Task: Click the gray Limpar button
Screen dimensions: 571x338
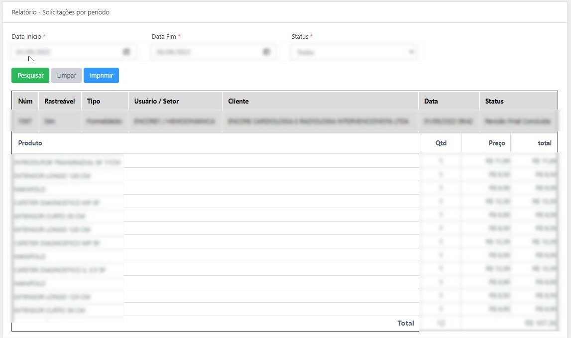Action: [x=66, y=76]
